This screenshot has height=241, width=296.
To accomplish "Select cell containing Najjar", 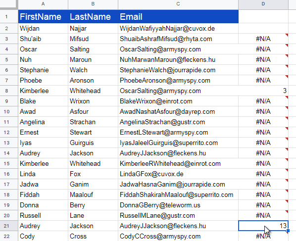I will coord(93,29).
